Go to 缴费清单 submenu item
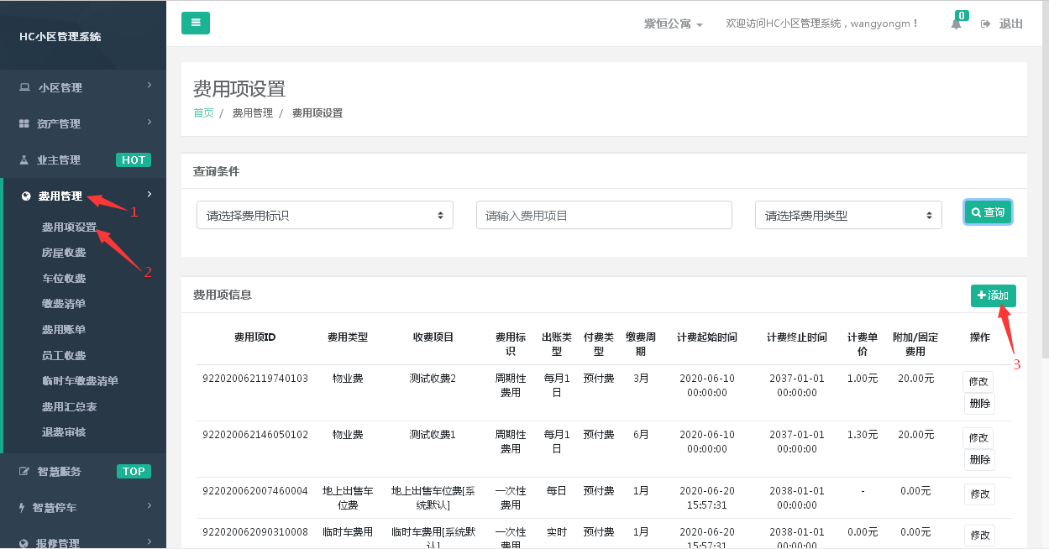Screen dimensions: 1049x549 tap(64, 303)
